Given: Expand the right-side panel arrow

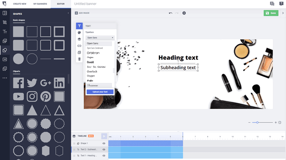Looking at the screenshot, I should [283, 13].
